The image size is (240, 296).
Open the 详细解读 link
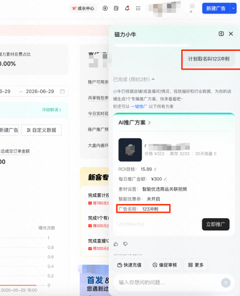coord(51,110)
